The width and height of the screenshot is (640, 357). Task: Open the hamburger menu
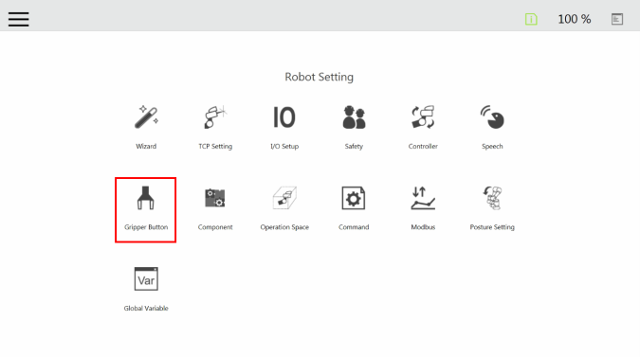tap(18, 19)
